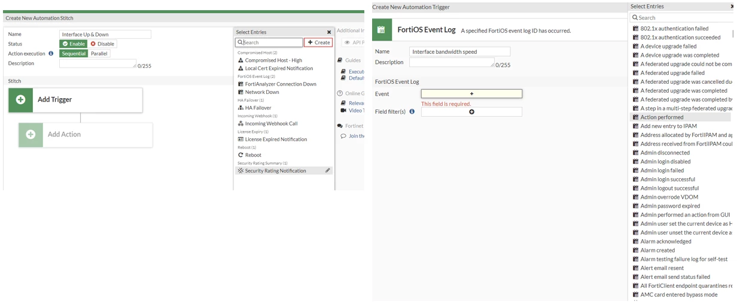Select '802.1x authentication succeeded' event
This screenshot has width=740, height=304.
681,37
